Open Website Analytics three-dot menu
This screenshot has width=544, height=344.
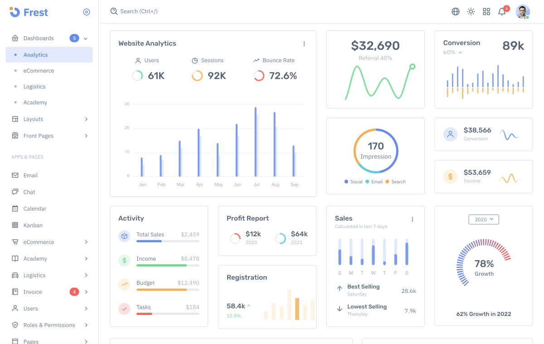coord(304,44)
